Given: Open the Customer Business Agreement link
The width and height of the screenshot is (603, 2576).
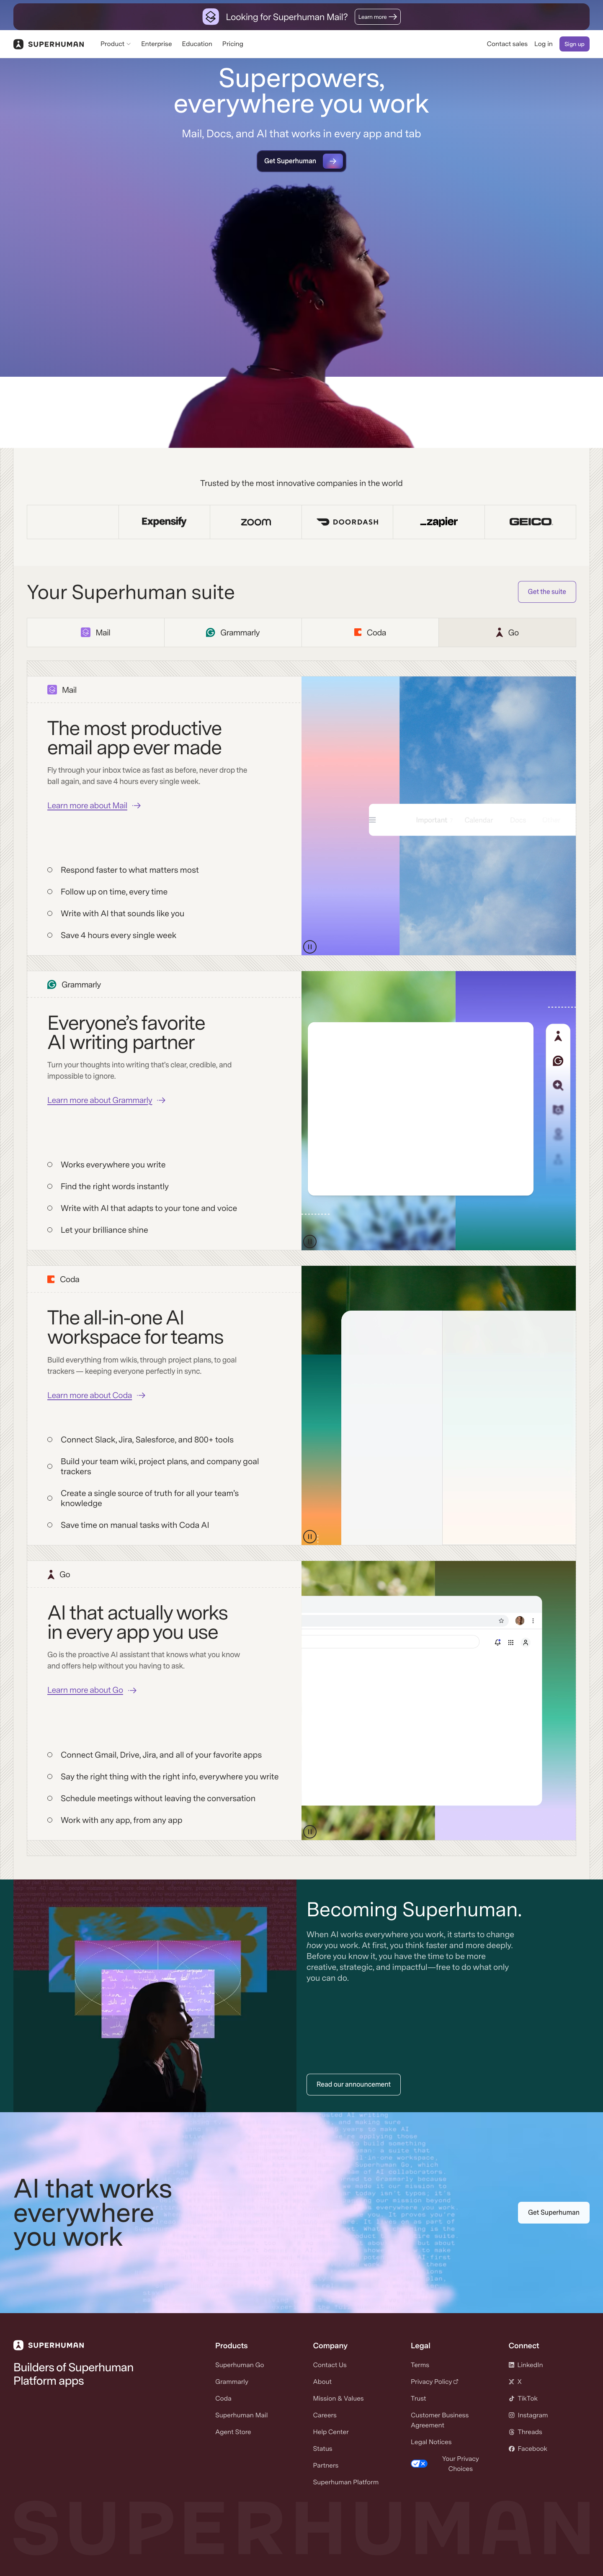Looking at the screenshot, I should click(x=440, y=2420).
